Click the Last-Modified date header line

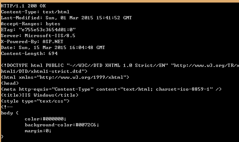coord(66,18)
